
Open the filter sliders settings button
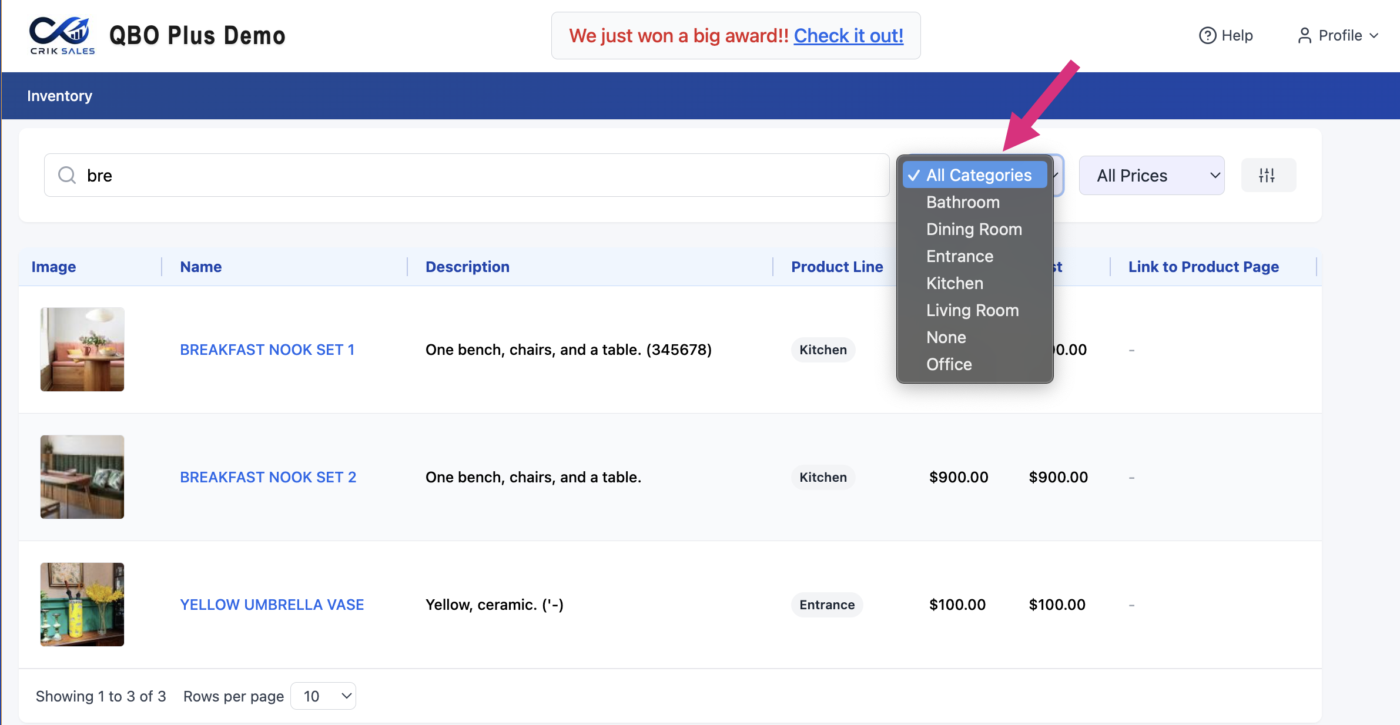[x=1268, y=175]
